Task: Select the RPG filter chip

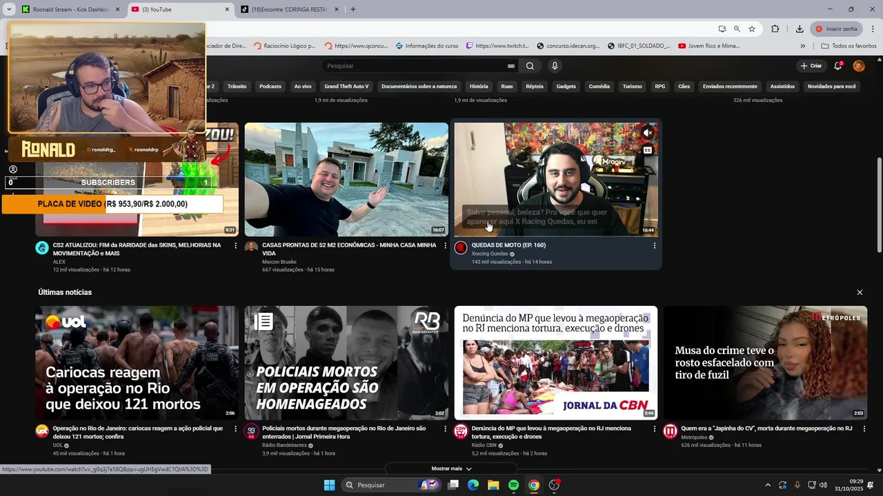Action: (x=660, y=87)
